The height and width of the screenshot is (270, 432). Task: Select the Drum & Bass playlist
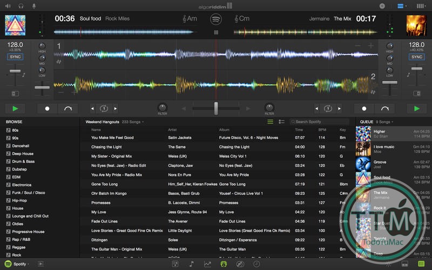pyautogui.click(x=23, y=161)
